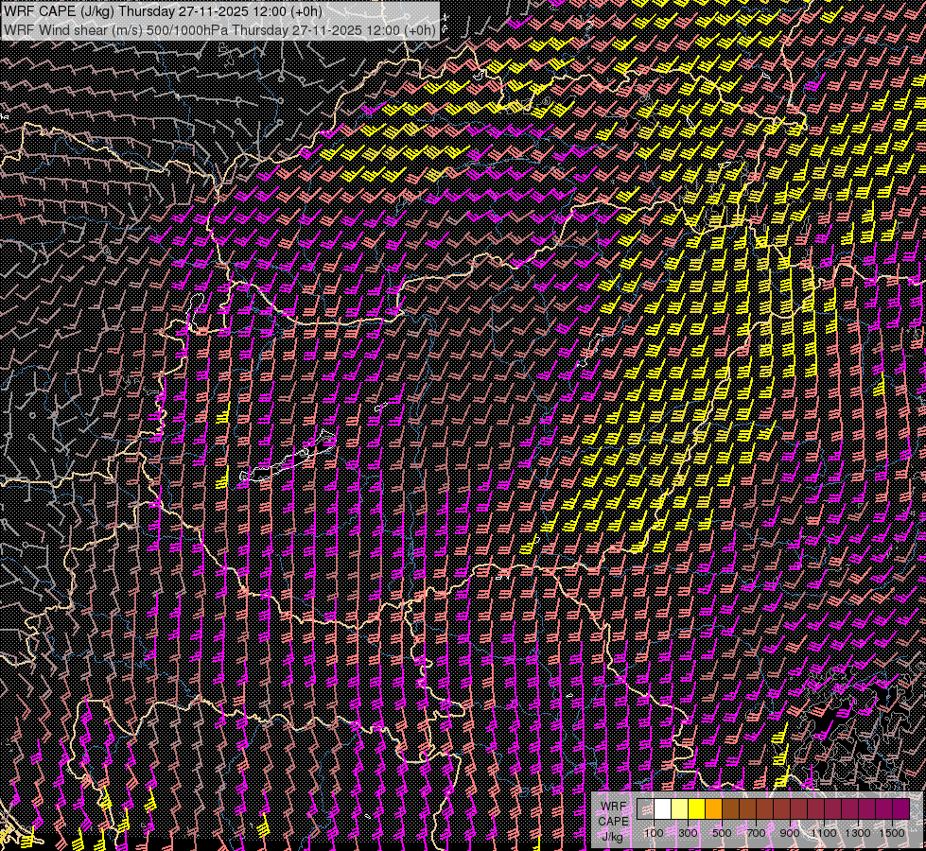Image resolution: width=926 pixels, height=851 pixels.
Task: Click the rightmost dark purple legend swatch
Action: tap(900, 809)
